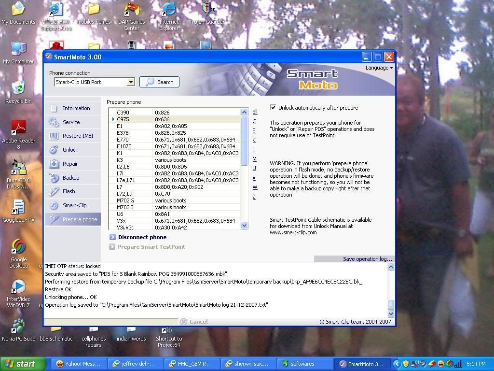Select the V3x model row
The height and width of the screenshot is (371, 494).
coord(175,221)
